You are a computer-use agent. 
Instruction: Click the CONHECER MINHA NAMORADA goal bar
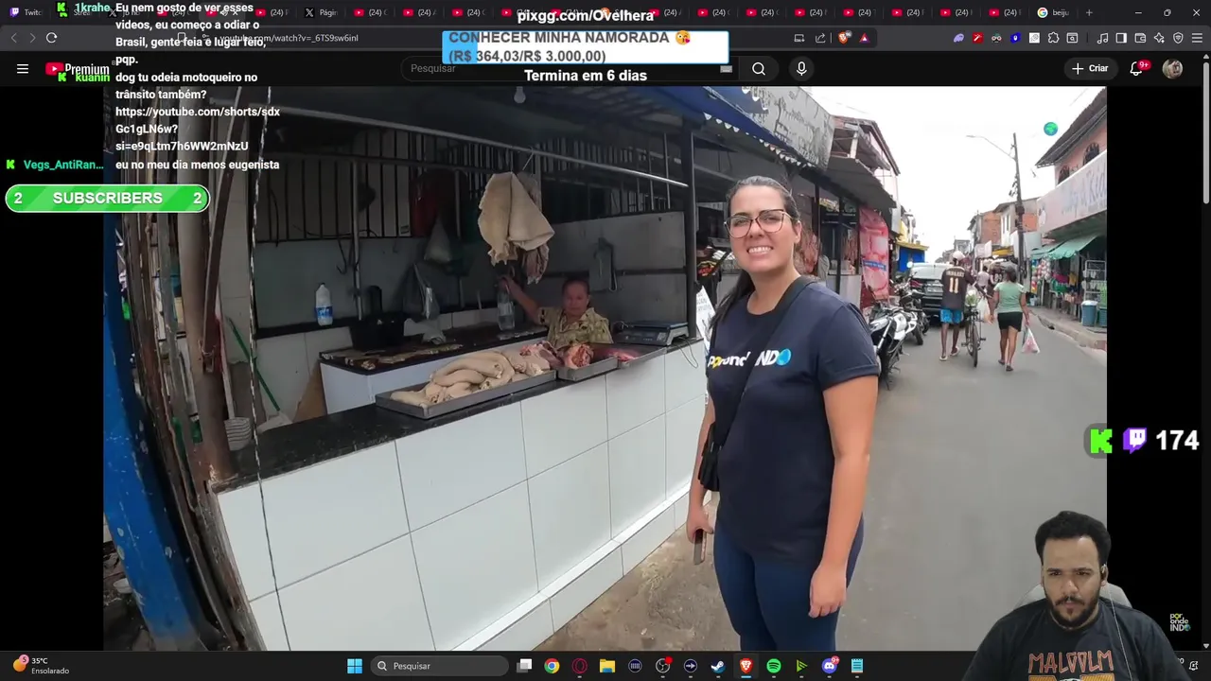585,46
